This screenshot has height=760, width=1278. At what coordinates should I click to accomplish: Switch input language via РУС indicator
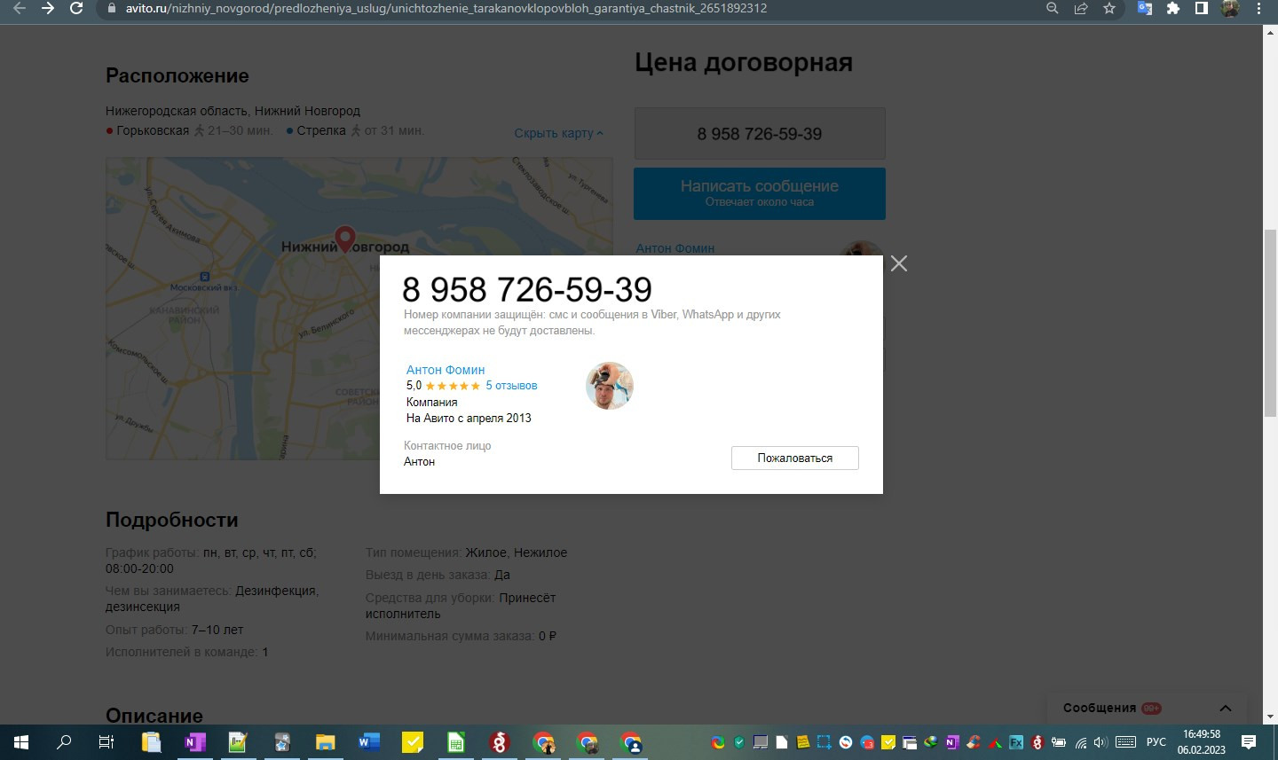point(1156,742)
